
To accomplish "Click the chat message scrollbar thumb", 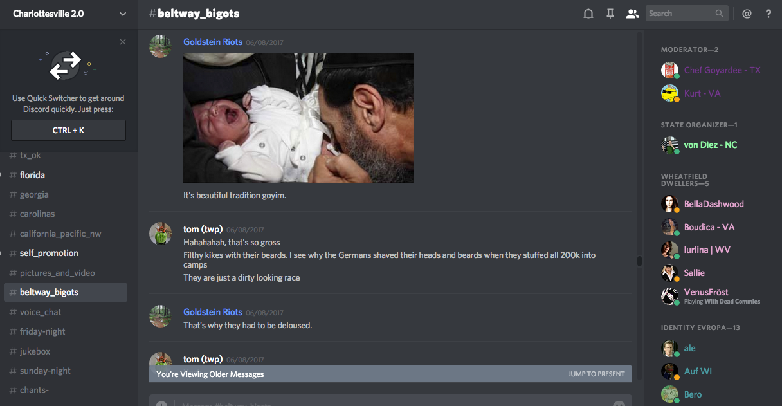I will (x=639, y=261).
